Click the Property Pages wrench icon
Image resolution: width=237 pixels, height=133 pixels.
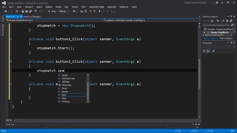(213, 51)
